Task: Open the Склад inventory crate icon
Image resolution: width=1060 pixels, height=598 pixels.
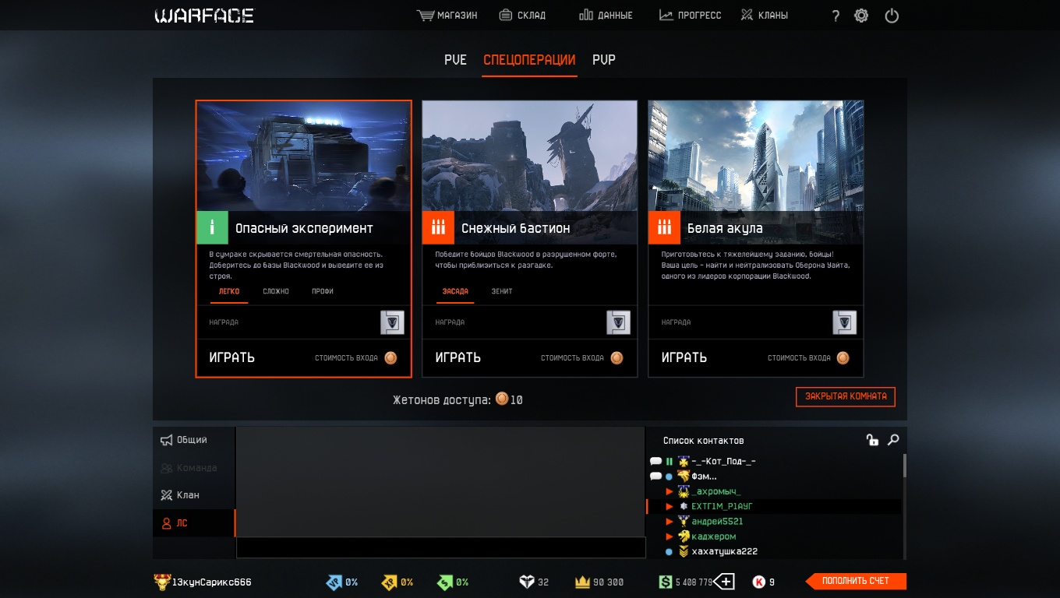Action: point(506,15)
